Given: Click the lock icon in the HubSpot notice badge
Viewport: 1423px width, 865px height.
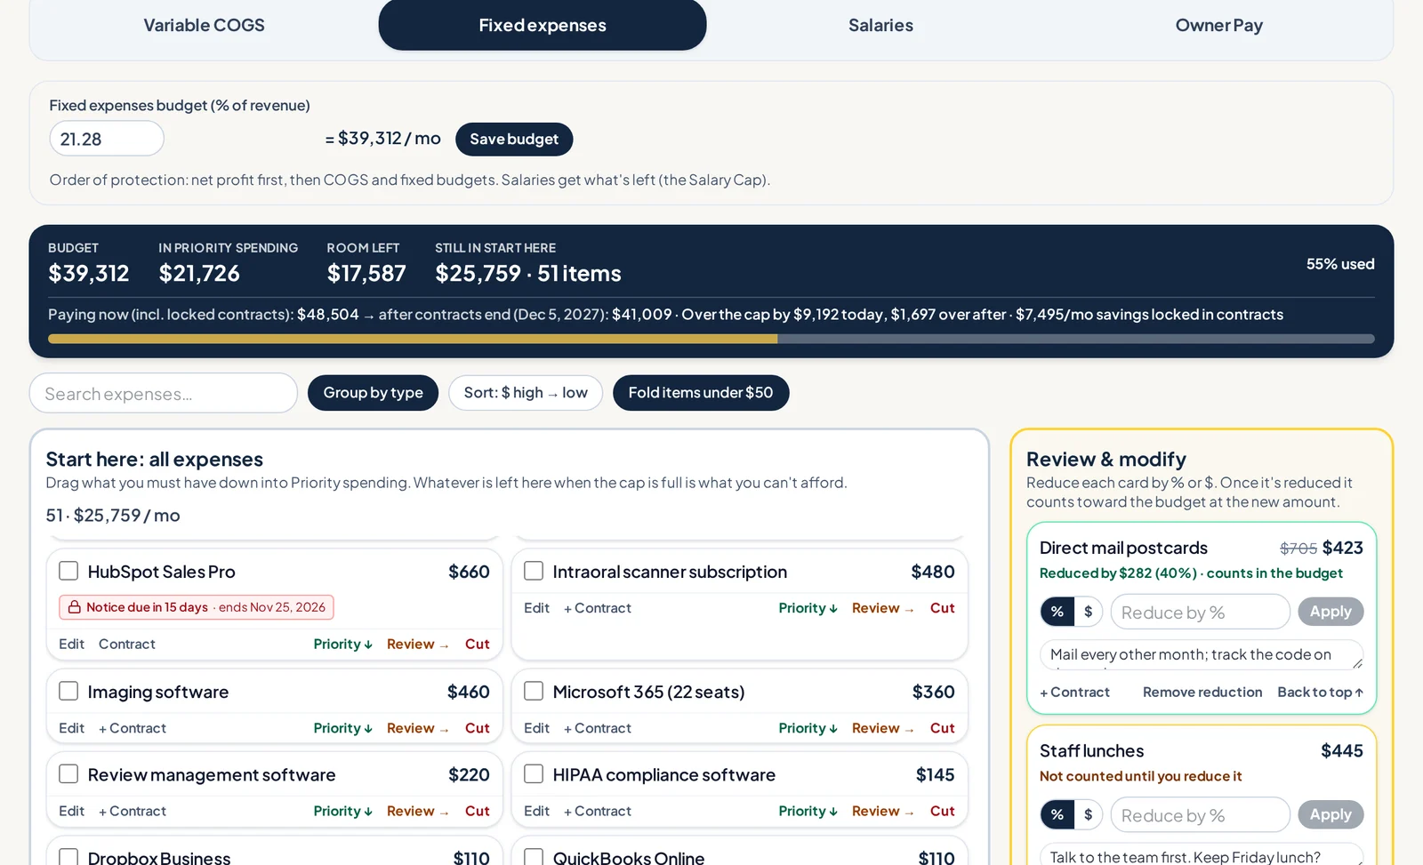Looking at the screenshot, I should pyautogui.click(x=75, y=607).
